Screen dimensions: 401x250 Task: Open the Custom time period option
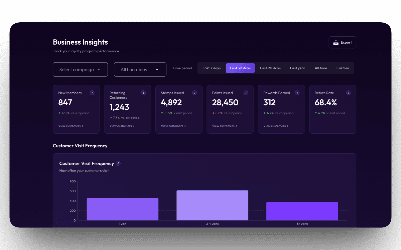[343, 68]
